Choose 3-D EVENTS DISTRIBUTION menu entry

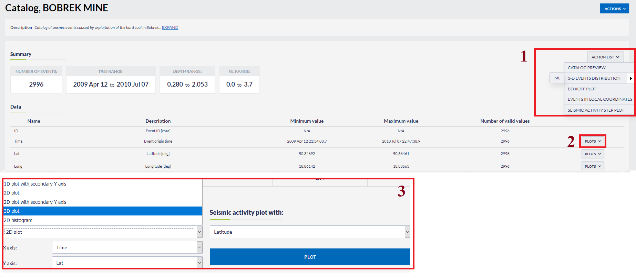(x=594, y=78)
